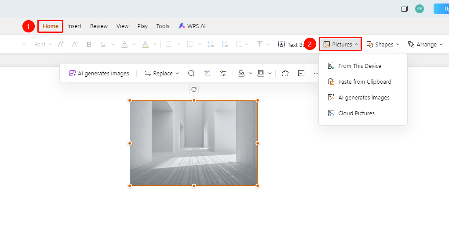Expand the highlight color arrow
The image size is (449, 234).
pos(155,45)
